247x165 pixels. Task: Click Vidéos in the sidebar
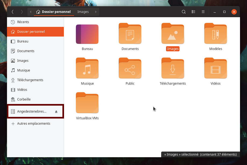coord(22,90)
